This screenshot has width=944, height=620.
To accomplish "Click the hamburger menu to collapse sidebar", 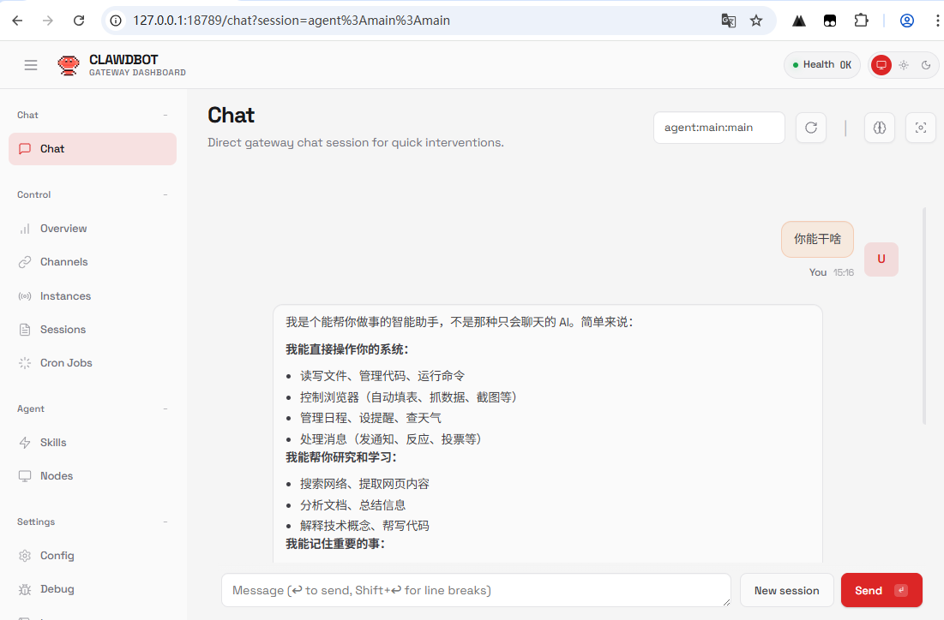I will click(x=31, y=65).
